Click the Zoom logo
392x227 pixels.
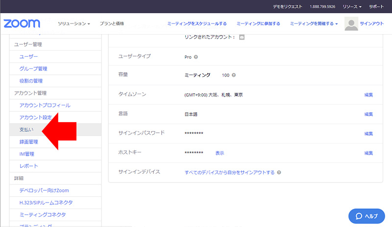[x=25, y=23]
